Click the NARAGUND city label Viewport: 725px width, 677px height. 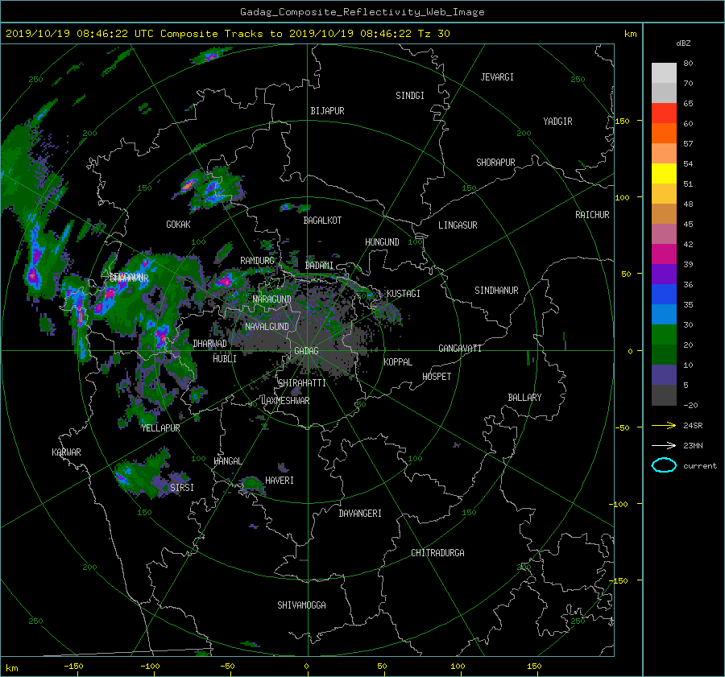point(272,299)
